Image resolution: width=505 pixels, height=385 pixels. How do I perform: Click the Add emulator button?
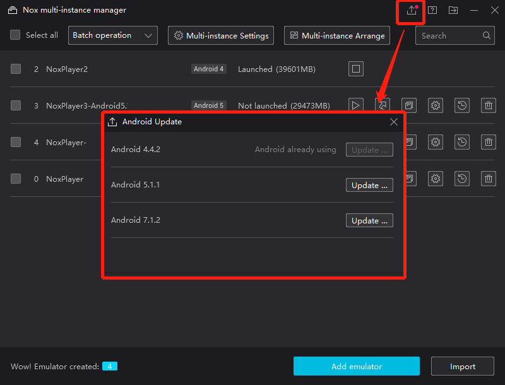click(357, 366)
